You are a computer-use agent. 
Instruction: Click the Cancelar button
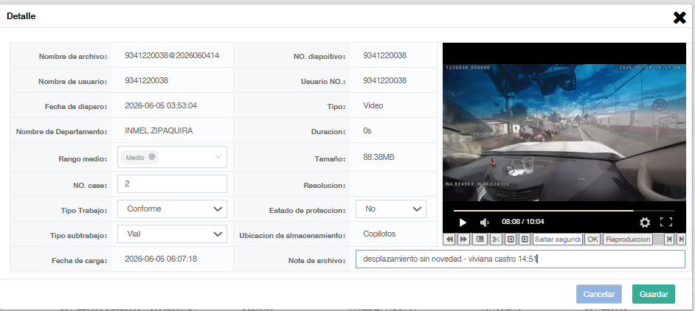pos(599,294)
